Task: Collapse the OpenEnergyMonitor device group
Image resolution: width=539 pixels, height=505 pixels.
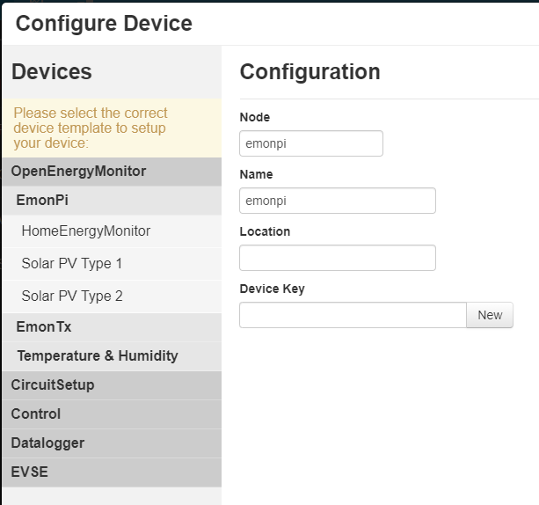Action: (112, 172)
